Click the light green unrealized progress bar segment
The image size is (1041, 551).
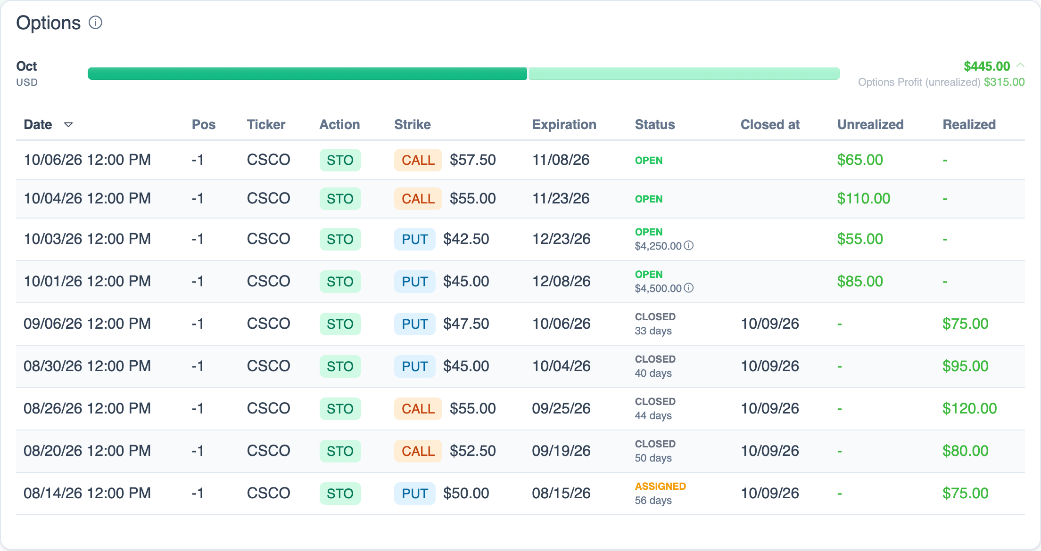pos(685,73)
